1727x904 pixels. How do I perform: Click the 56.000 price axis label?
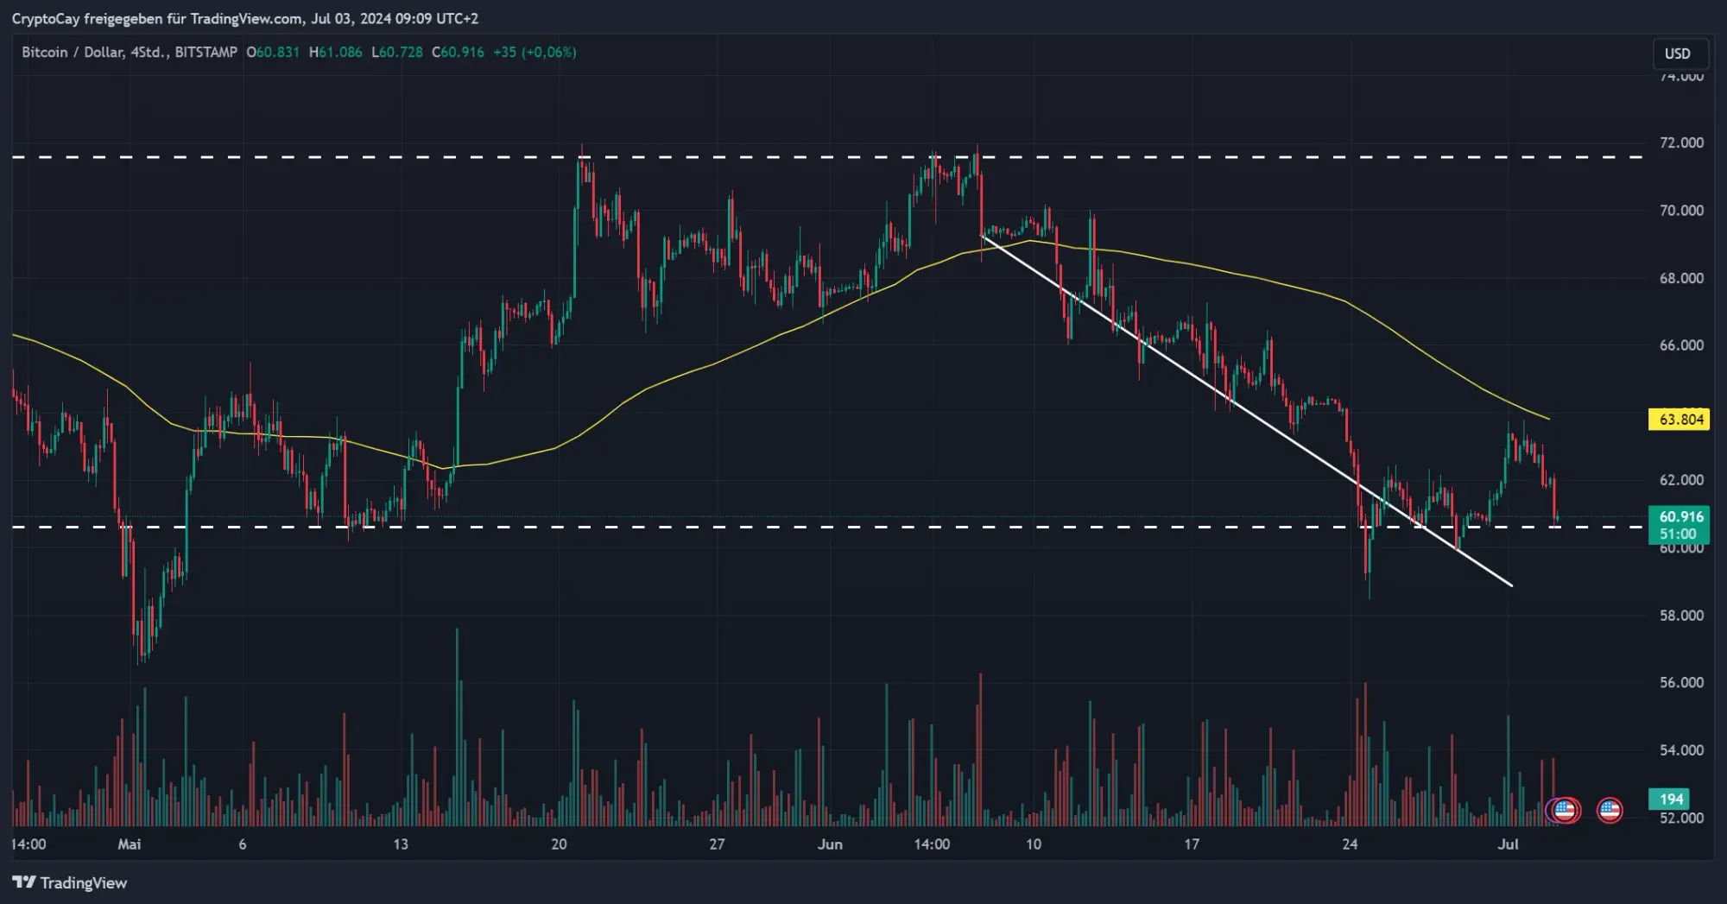[x=1681, y=683]
